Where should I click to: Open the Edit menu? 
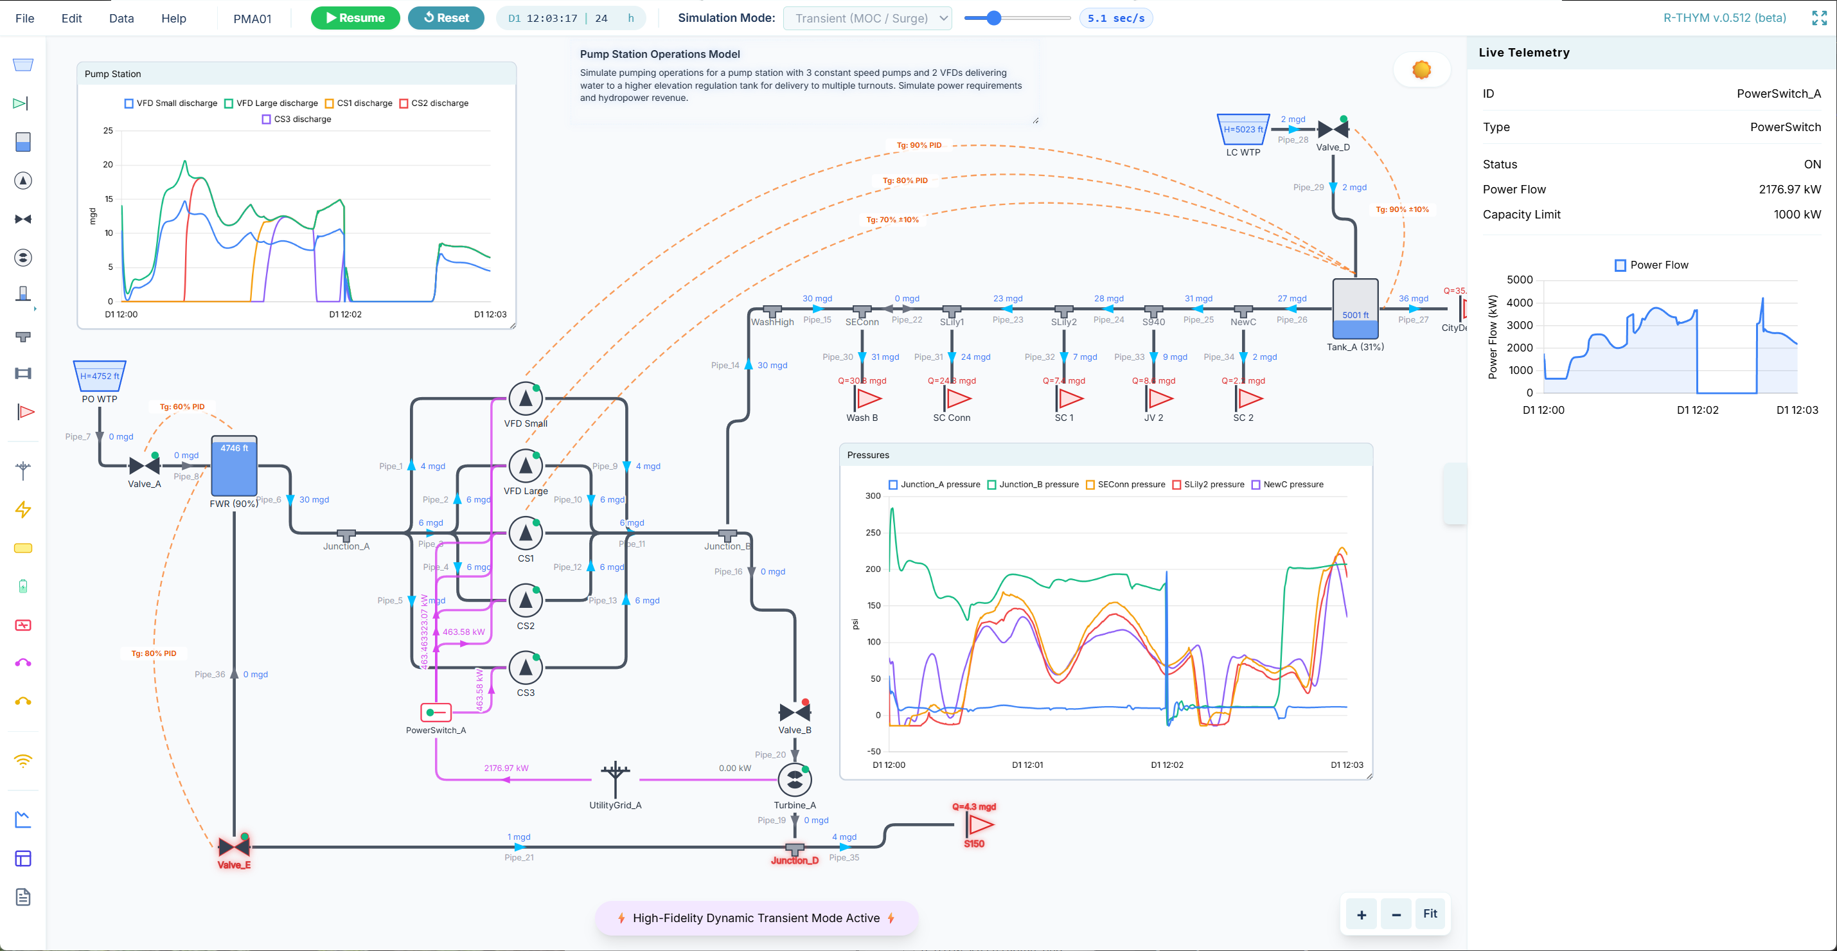(71, 19)
